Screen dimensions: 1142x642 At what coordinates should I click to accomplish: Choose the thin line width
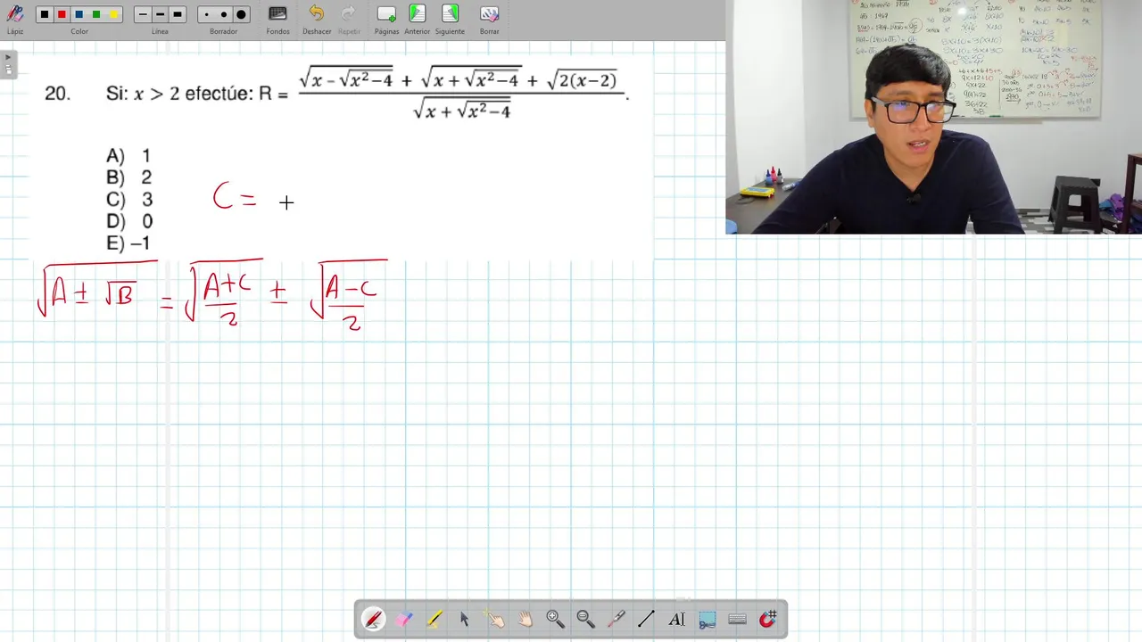tap(143, 14)
